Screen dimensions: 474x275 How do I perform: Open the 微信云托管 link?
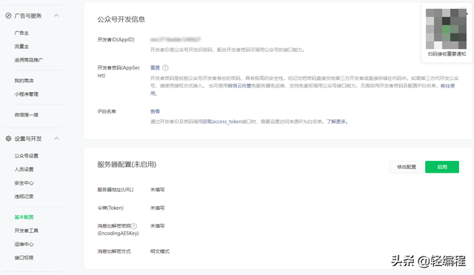tap(239, 86)
